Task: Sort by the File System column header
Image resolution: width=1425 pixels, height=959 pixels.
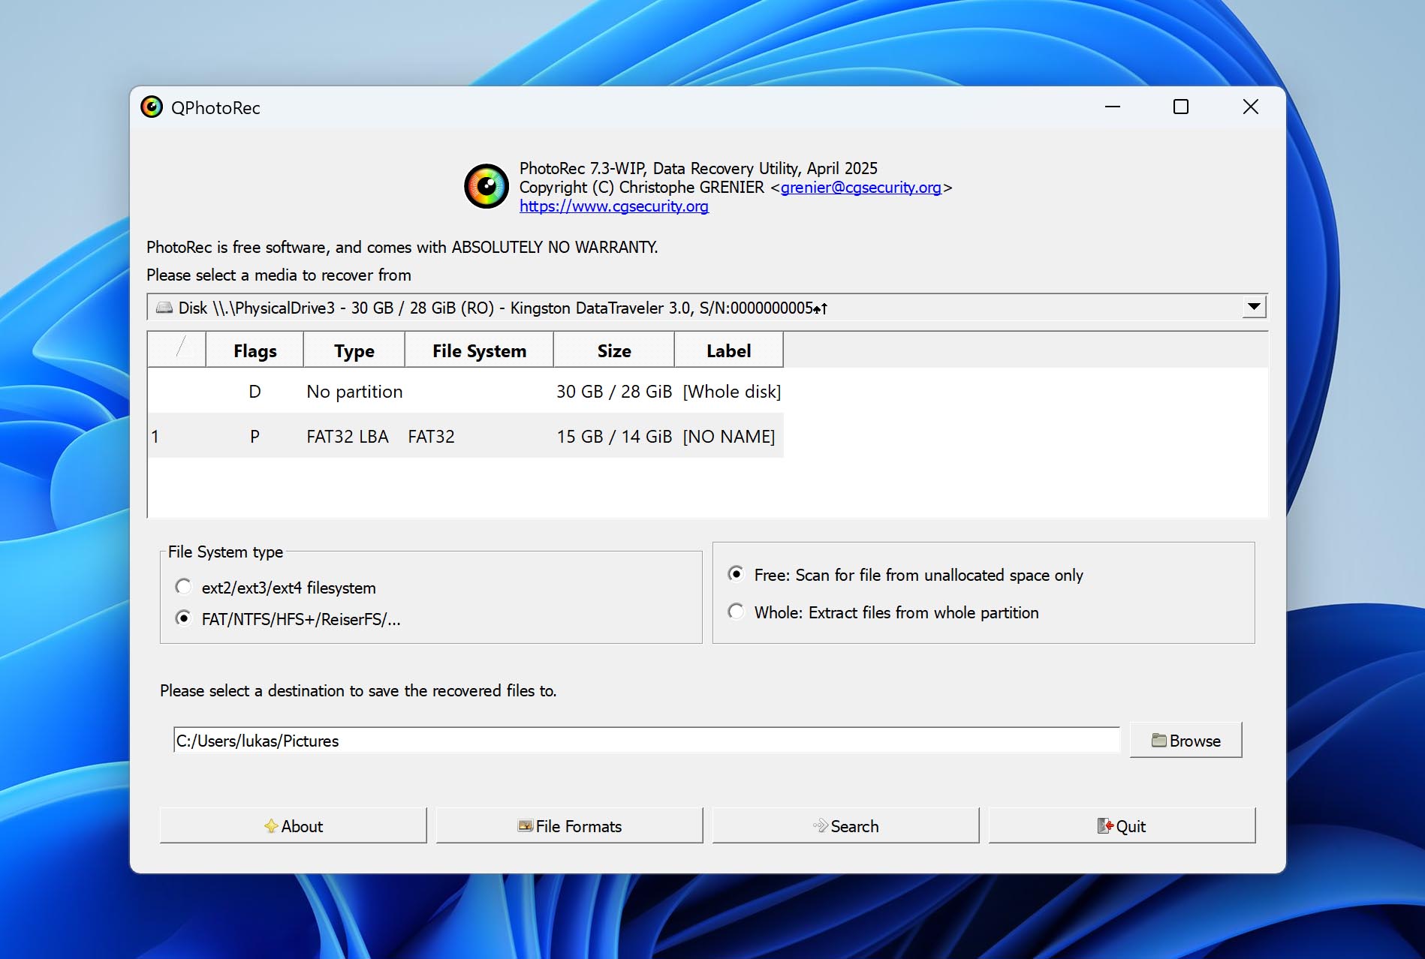Action: 479,350
